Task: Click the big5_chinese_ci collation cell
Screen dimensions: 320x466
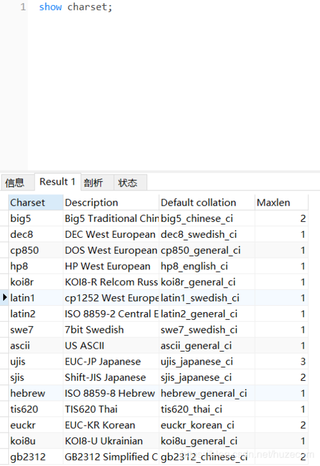Action: click(x=207, y=219)
